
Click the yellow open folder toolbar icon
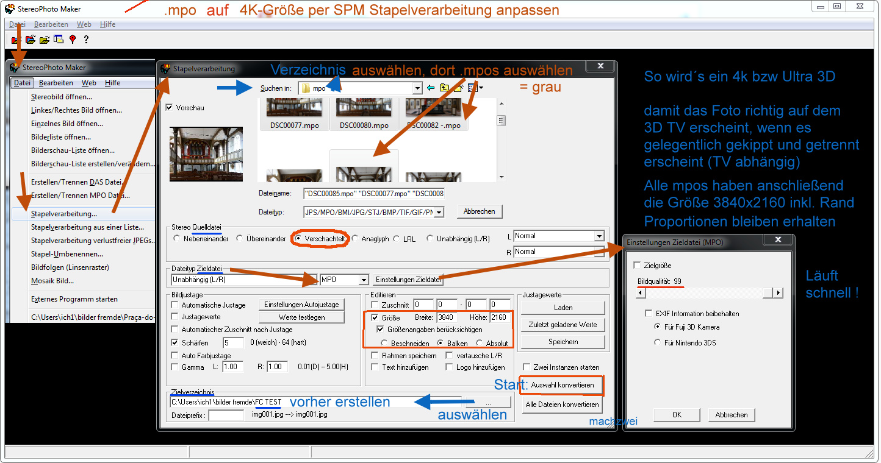point(45,40)
